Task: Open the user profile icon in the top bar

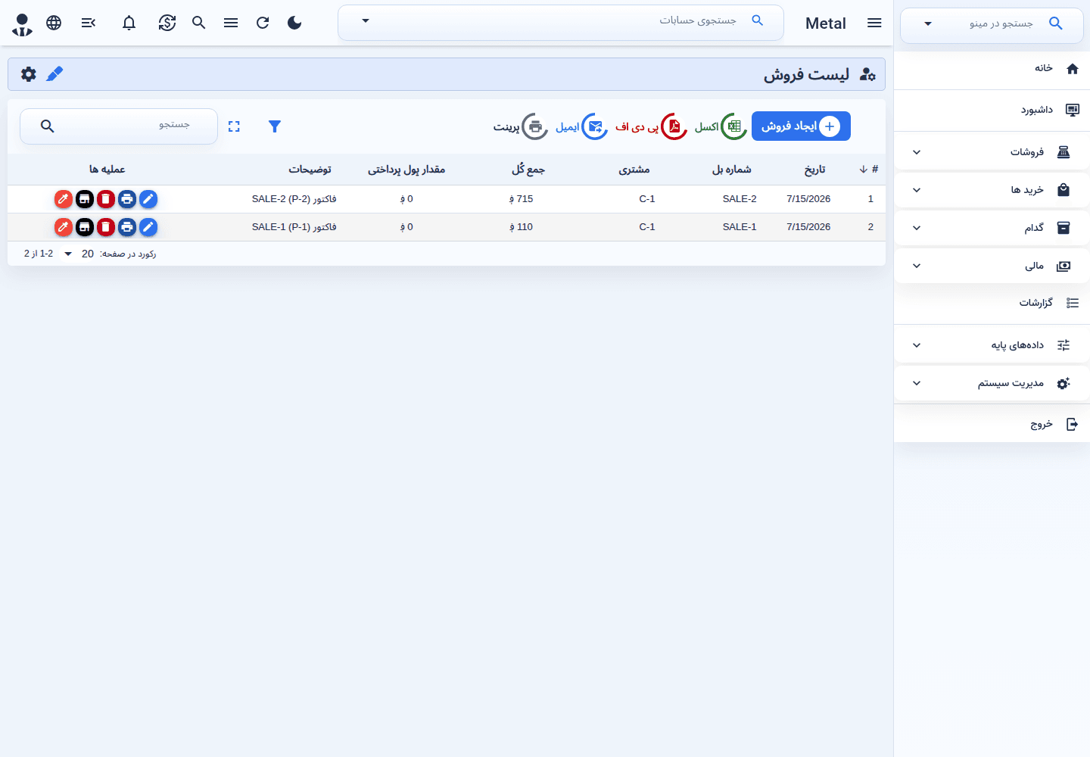Action: [x=23, y=23]
